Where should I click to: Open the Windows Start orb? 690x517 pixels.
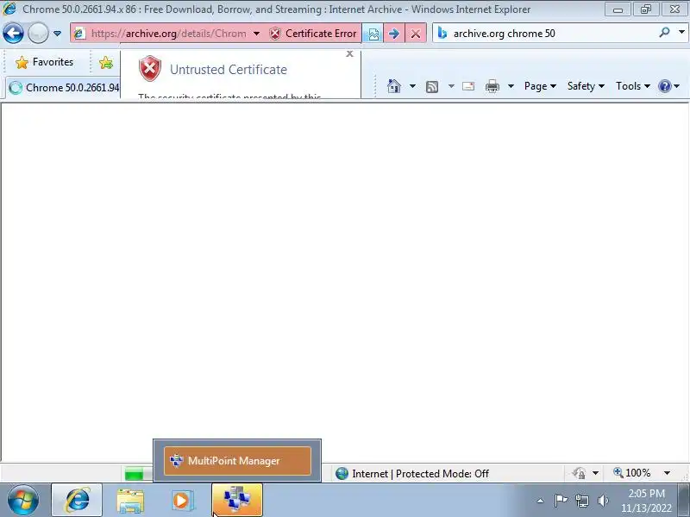pos(23,501)
